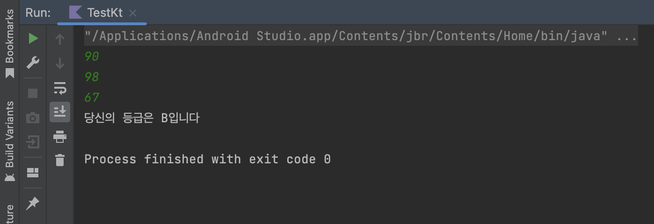654x224 pixels.
Task: Restore layout with the panels icon
Action: coord(33,173)
